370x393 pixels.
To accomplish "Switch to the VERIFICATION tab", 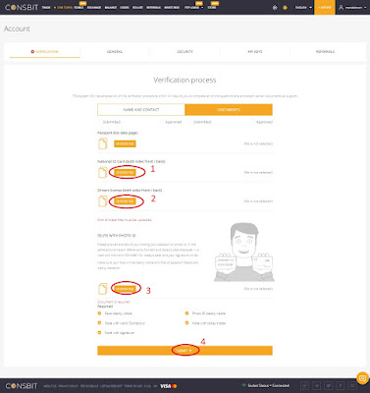I will [x=45, y=51].
